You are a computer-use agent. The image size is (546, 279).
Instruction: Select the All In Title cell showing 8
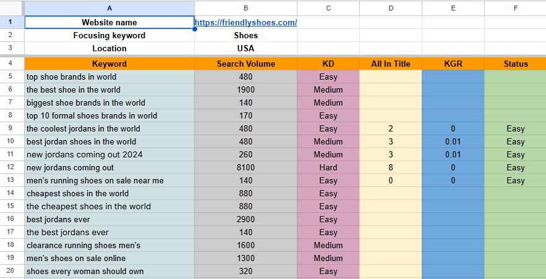coord(390,167)
